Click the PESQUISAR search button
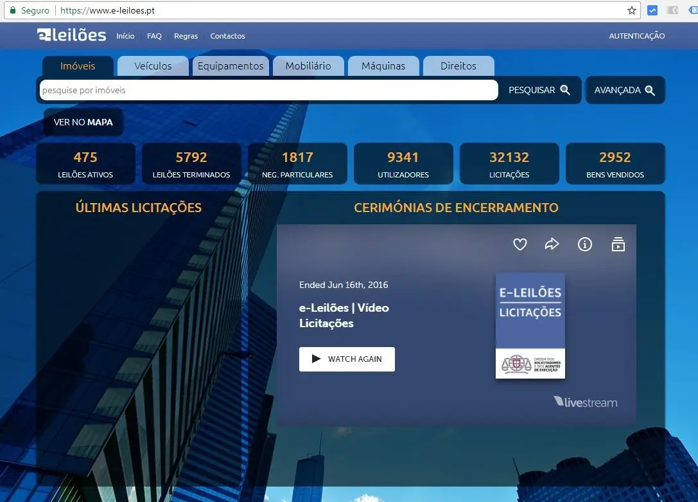Screen dimensions: 698x502 pos(539,90)
